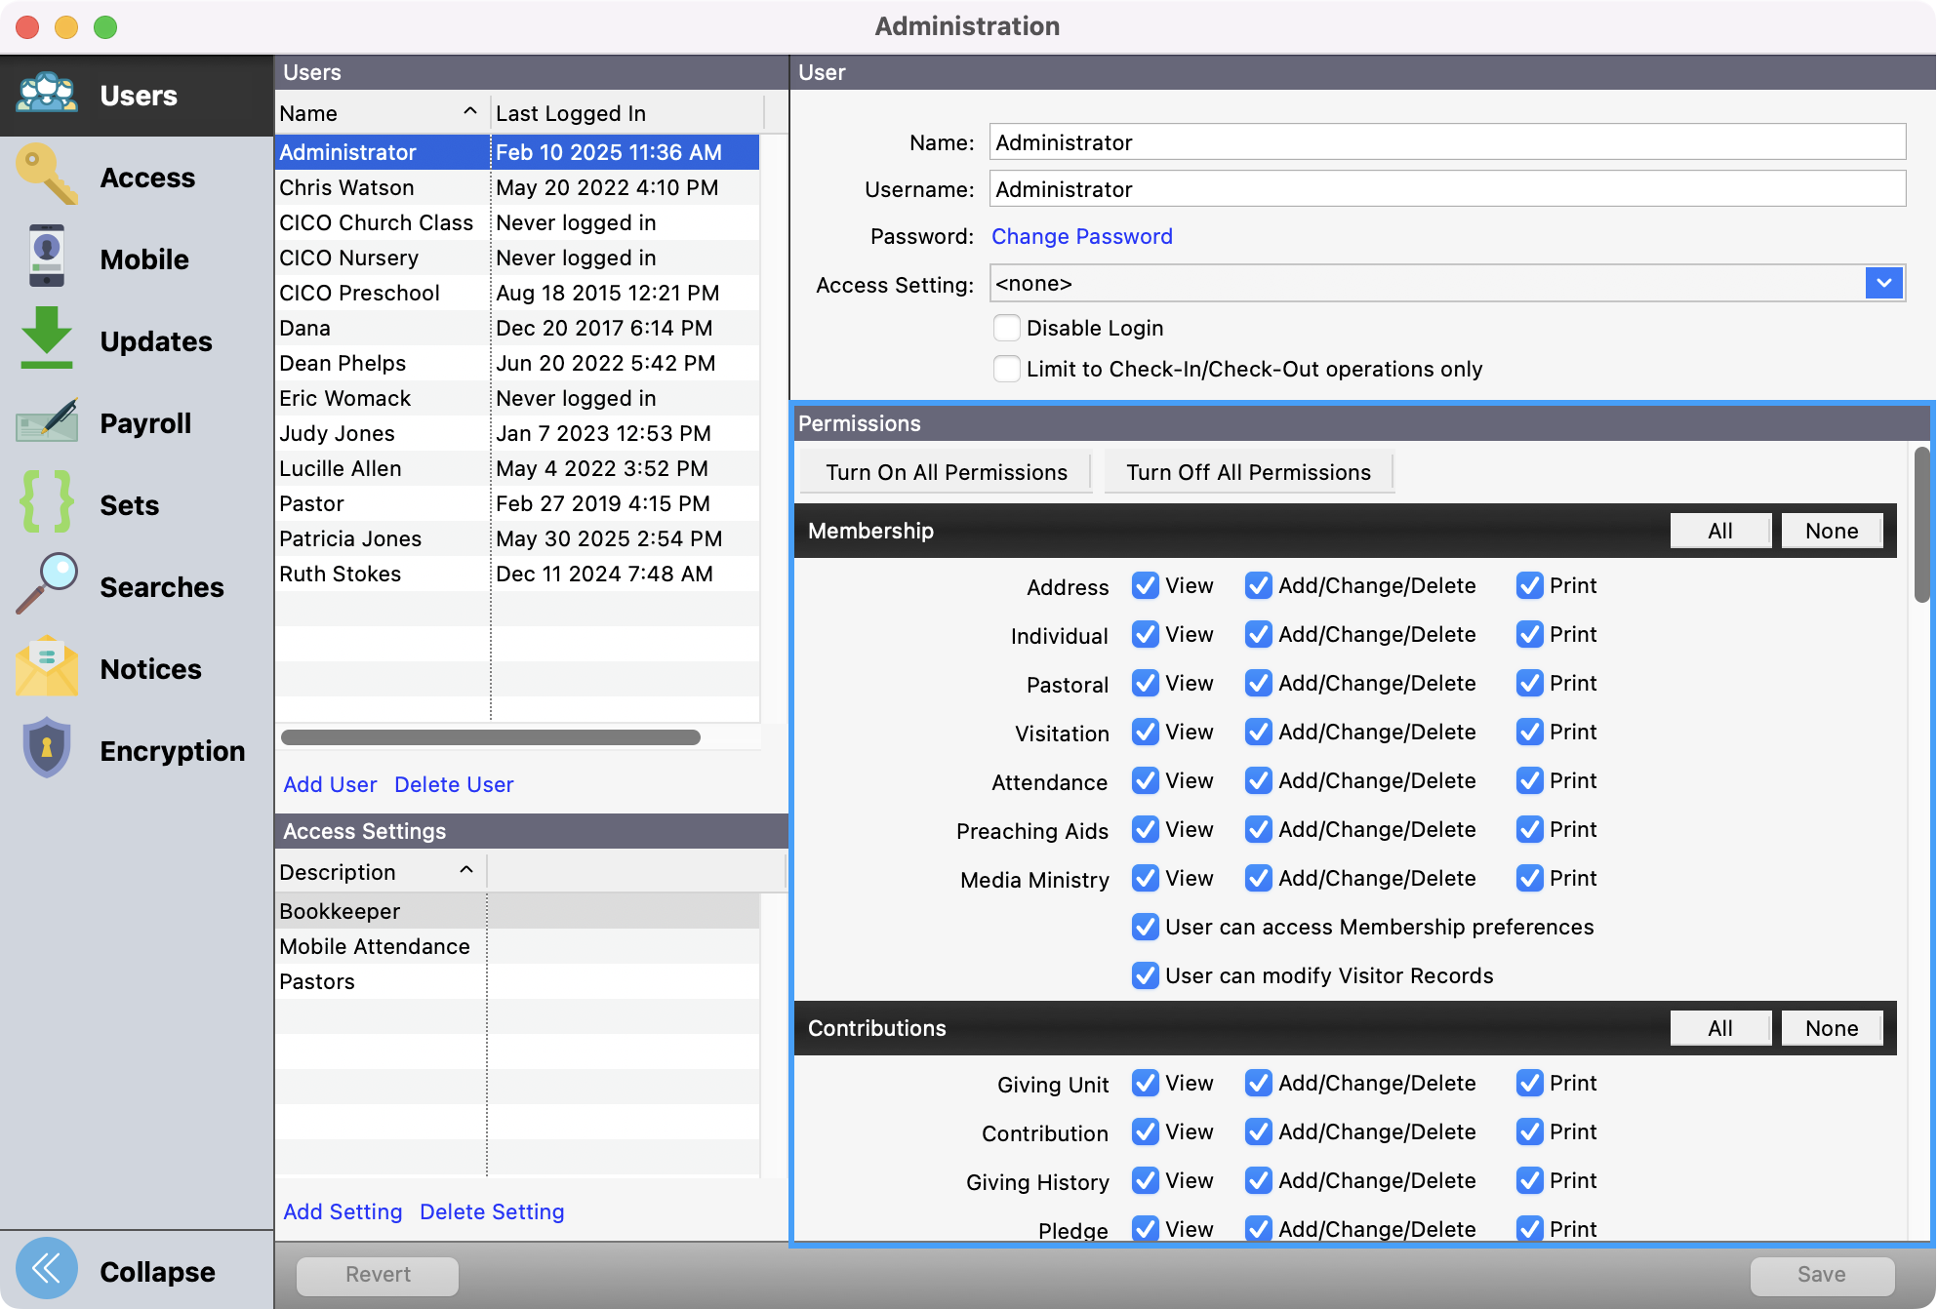Select the Sets curly braces icon
This screenshot has width=1938, height=1309.
(x=46, y=503)
